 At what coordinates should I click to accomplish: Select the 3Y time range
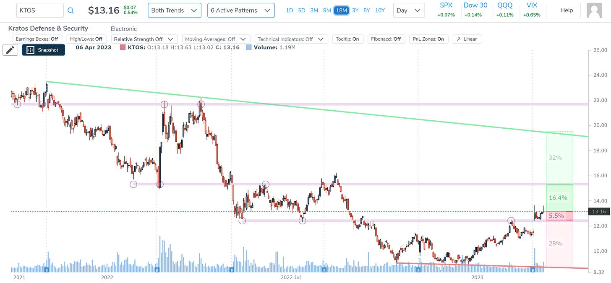[x=355, y=10]
